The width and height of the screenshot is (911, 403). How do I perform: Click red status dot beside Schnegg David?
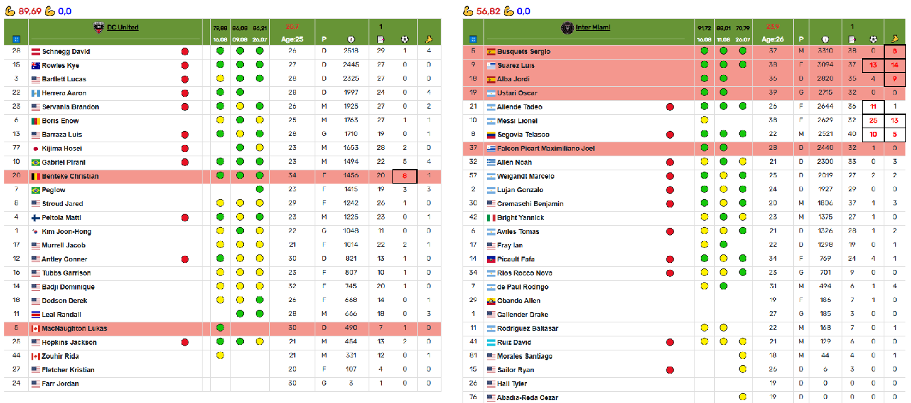coord(185,52)
